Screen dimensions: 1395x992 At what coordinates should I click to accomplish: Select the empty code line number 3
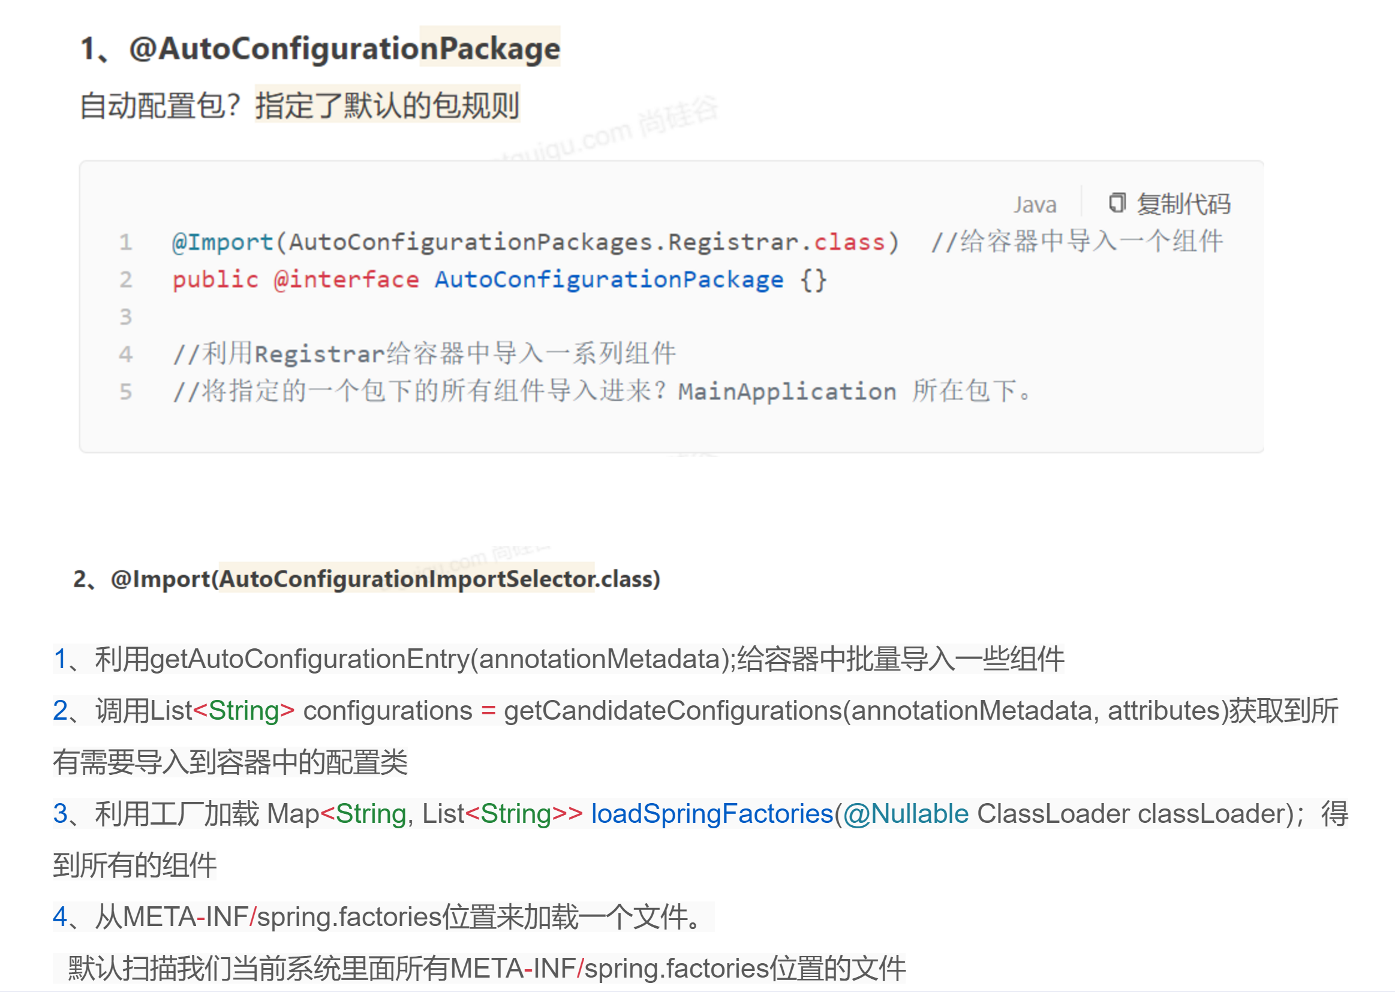click(x=126, y=317)
